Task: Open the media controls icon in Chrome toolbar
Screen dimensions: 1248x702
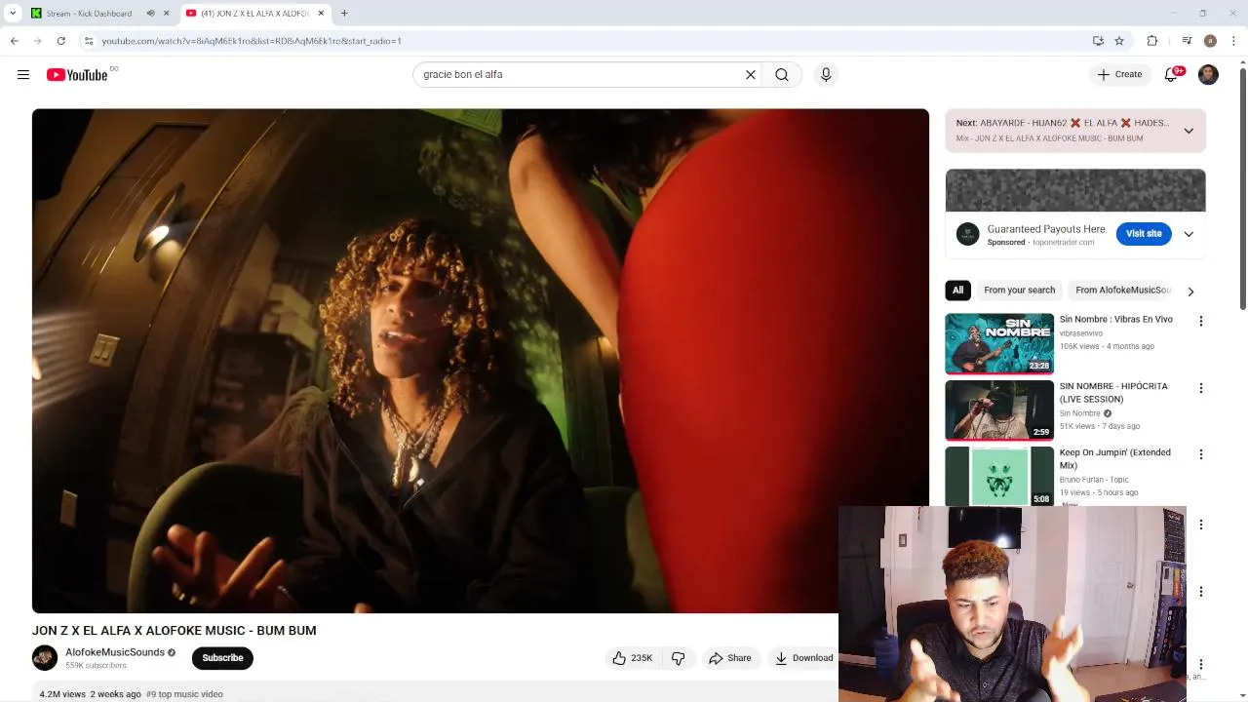Action: click(x=1187, y=41)
